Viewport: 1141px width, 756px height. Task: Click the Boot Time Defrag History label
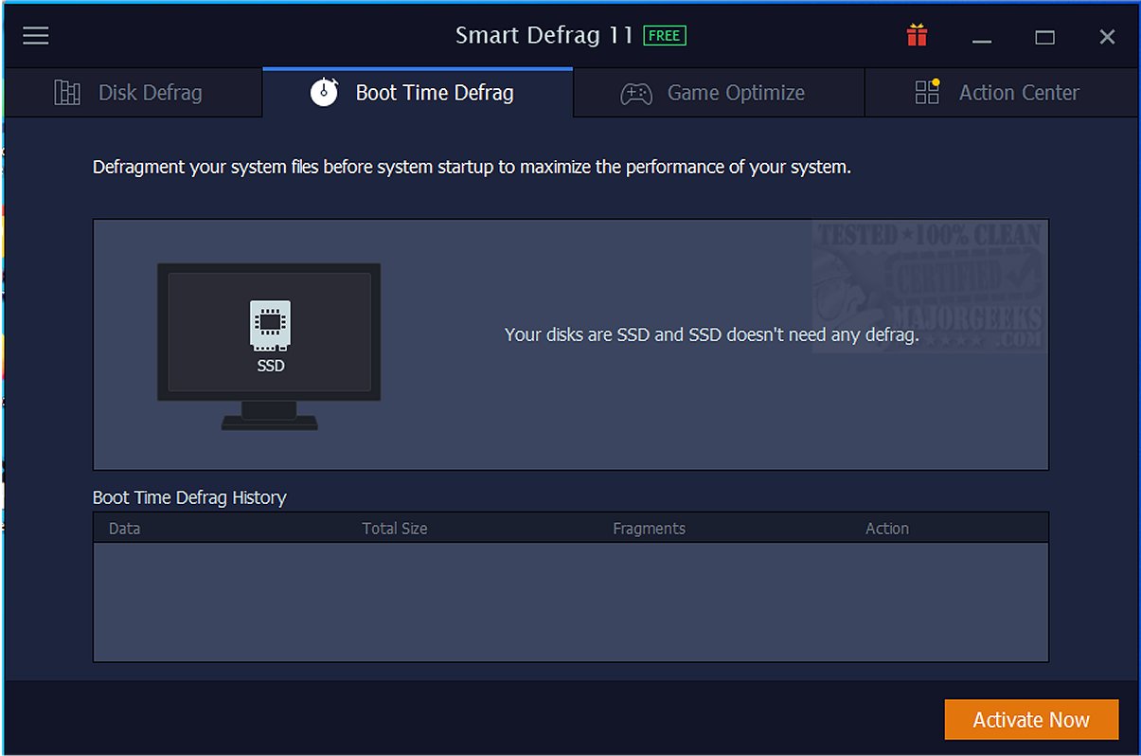click(189, 497)
